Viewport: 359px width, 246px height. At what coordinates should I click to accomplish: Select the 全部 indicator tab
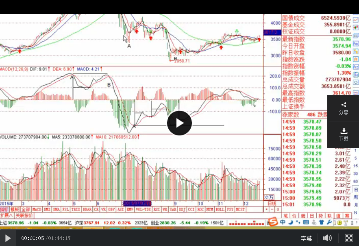26,209
